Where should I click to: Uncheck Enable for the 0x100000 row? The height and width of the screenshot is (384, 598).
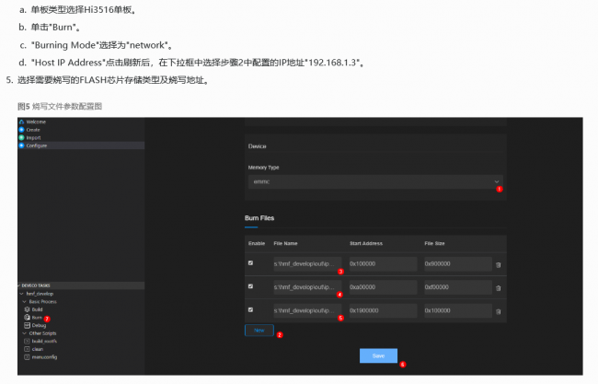(250, 263)
